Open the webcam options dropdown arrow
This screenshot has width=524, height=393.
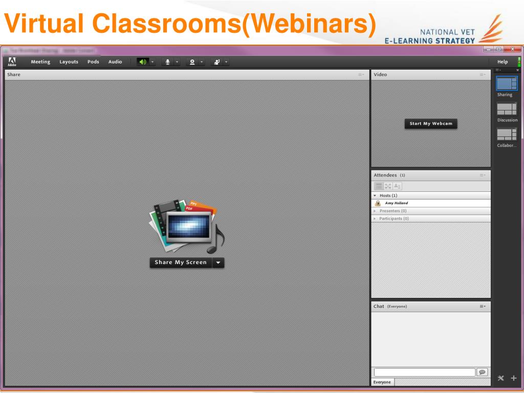tap(202, 62)
